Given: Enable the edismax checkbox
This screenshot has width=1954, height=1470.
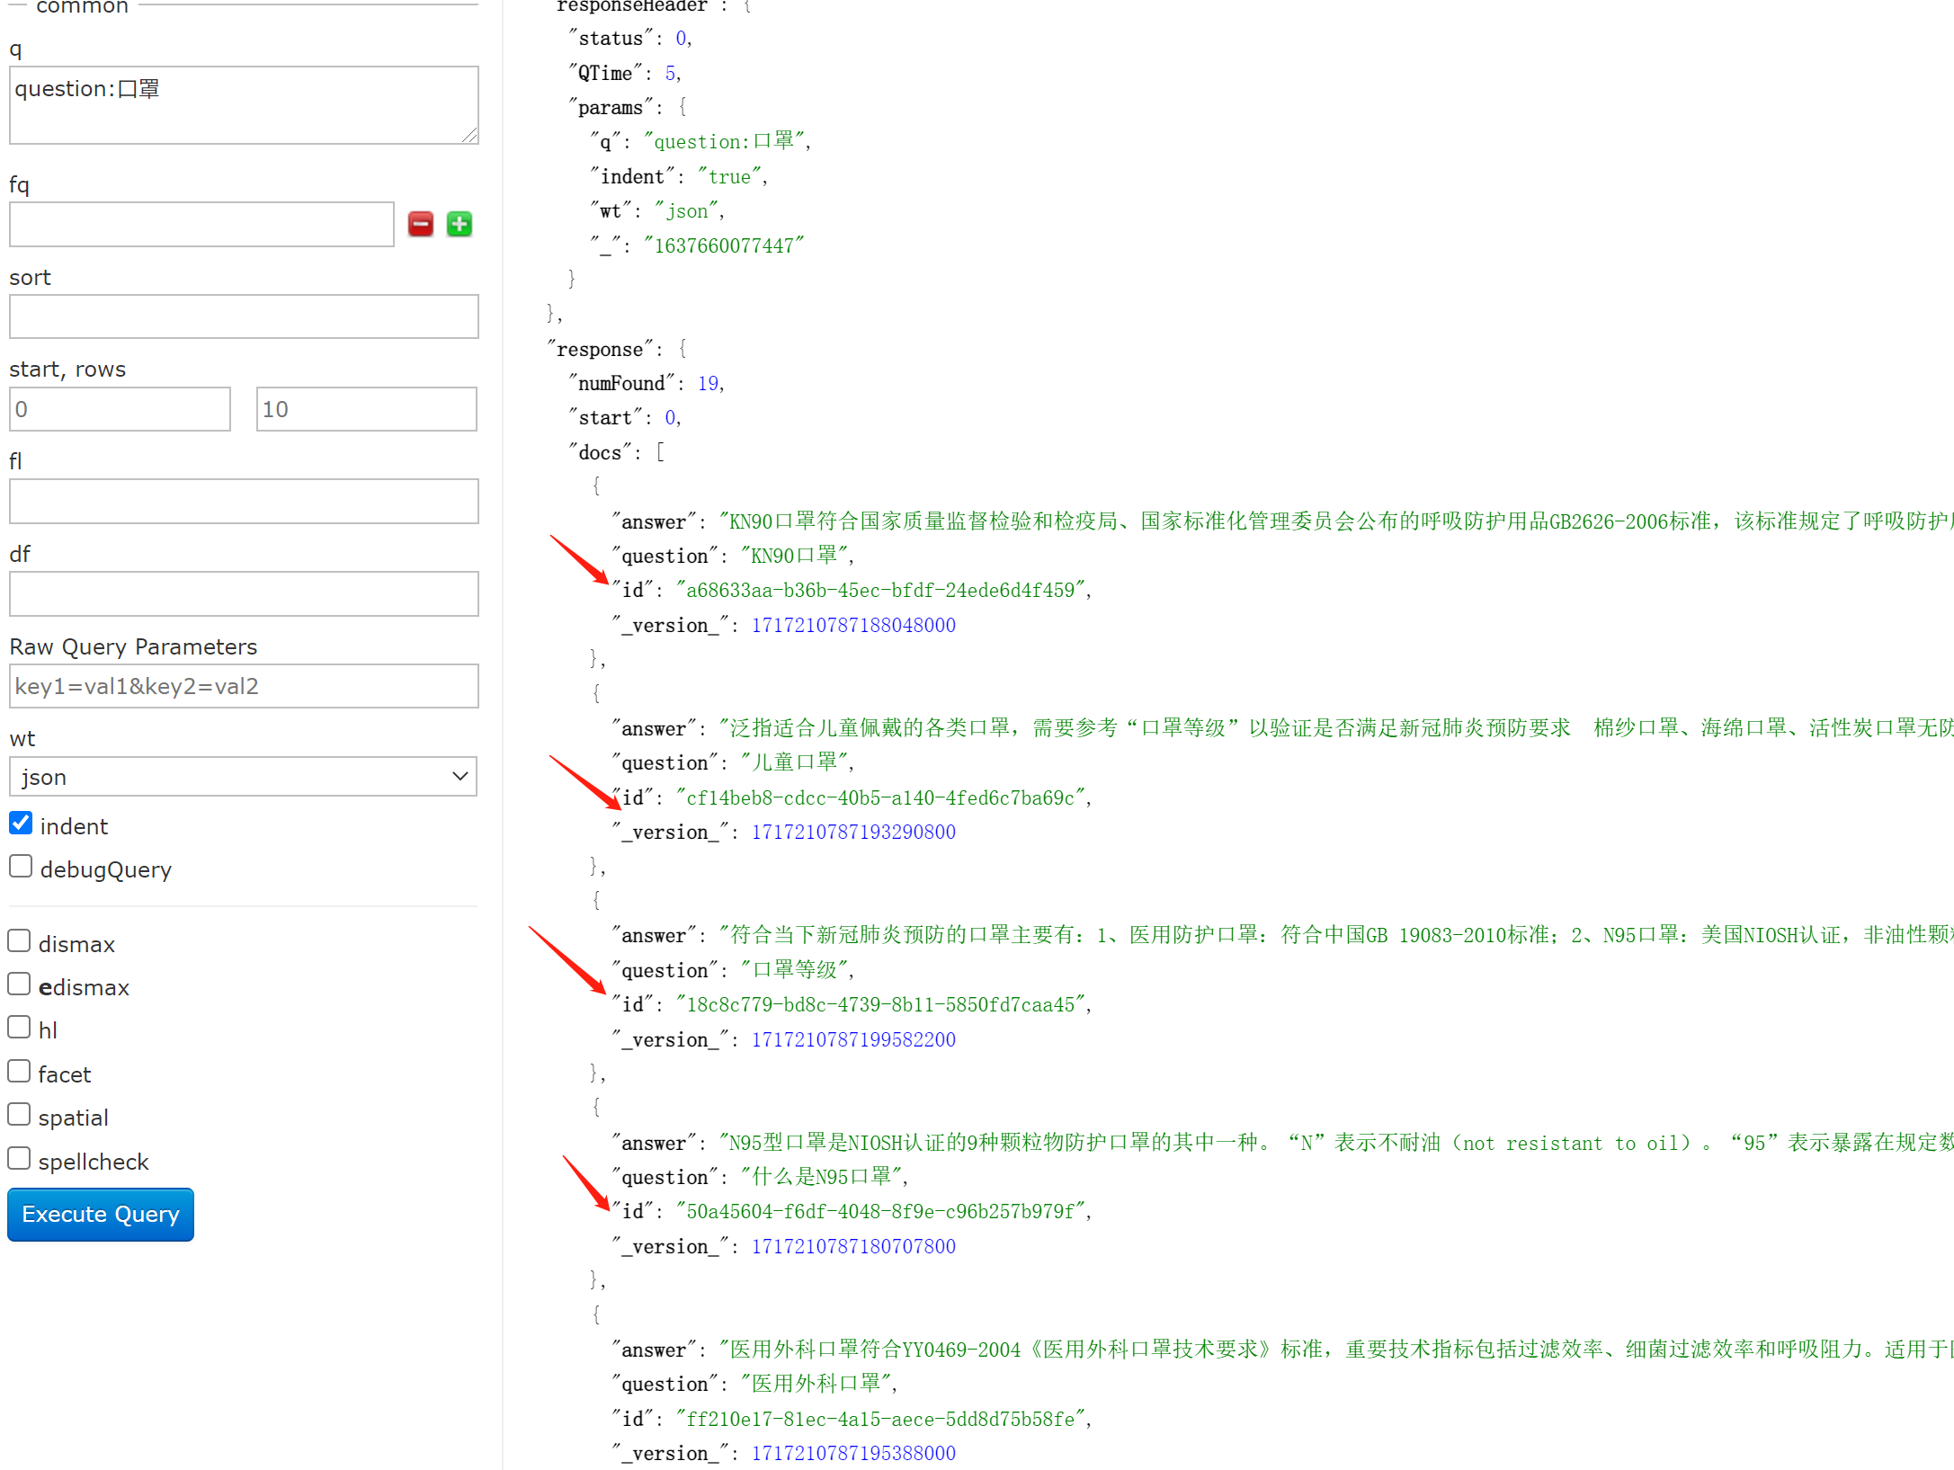Looking at the screenshot, I should coord(19,984).
